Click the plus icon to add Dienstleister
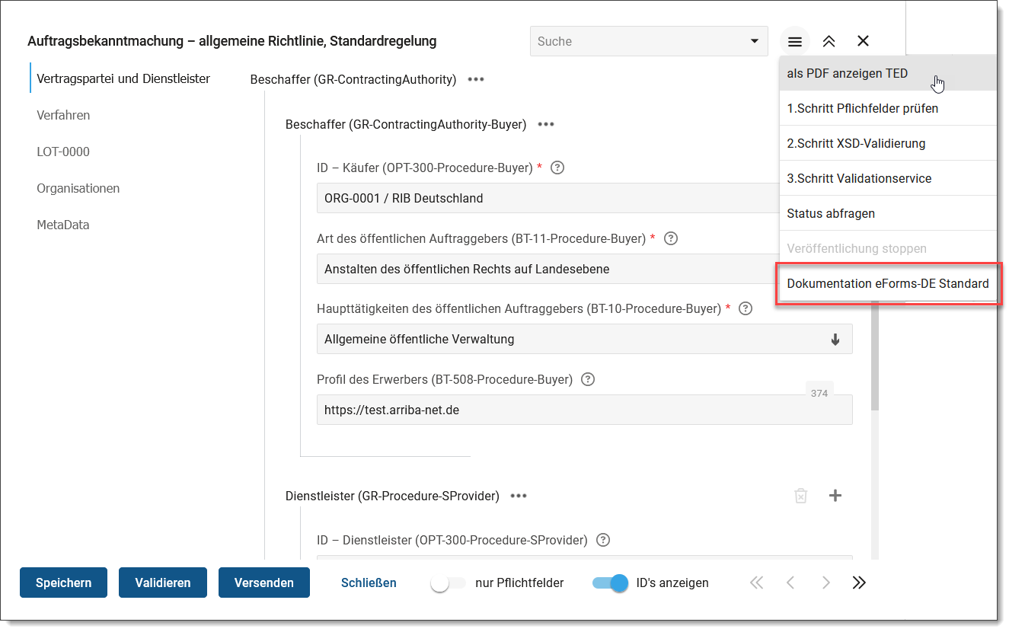The width and height of the screenshot is (1009, 632). (835, 496)
